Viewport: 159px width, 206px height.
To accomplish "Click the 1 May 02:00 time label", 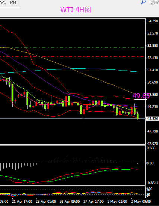I will (117, 202).
